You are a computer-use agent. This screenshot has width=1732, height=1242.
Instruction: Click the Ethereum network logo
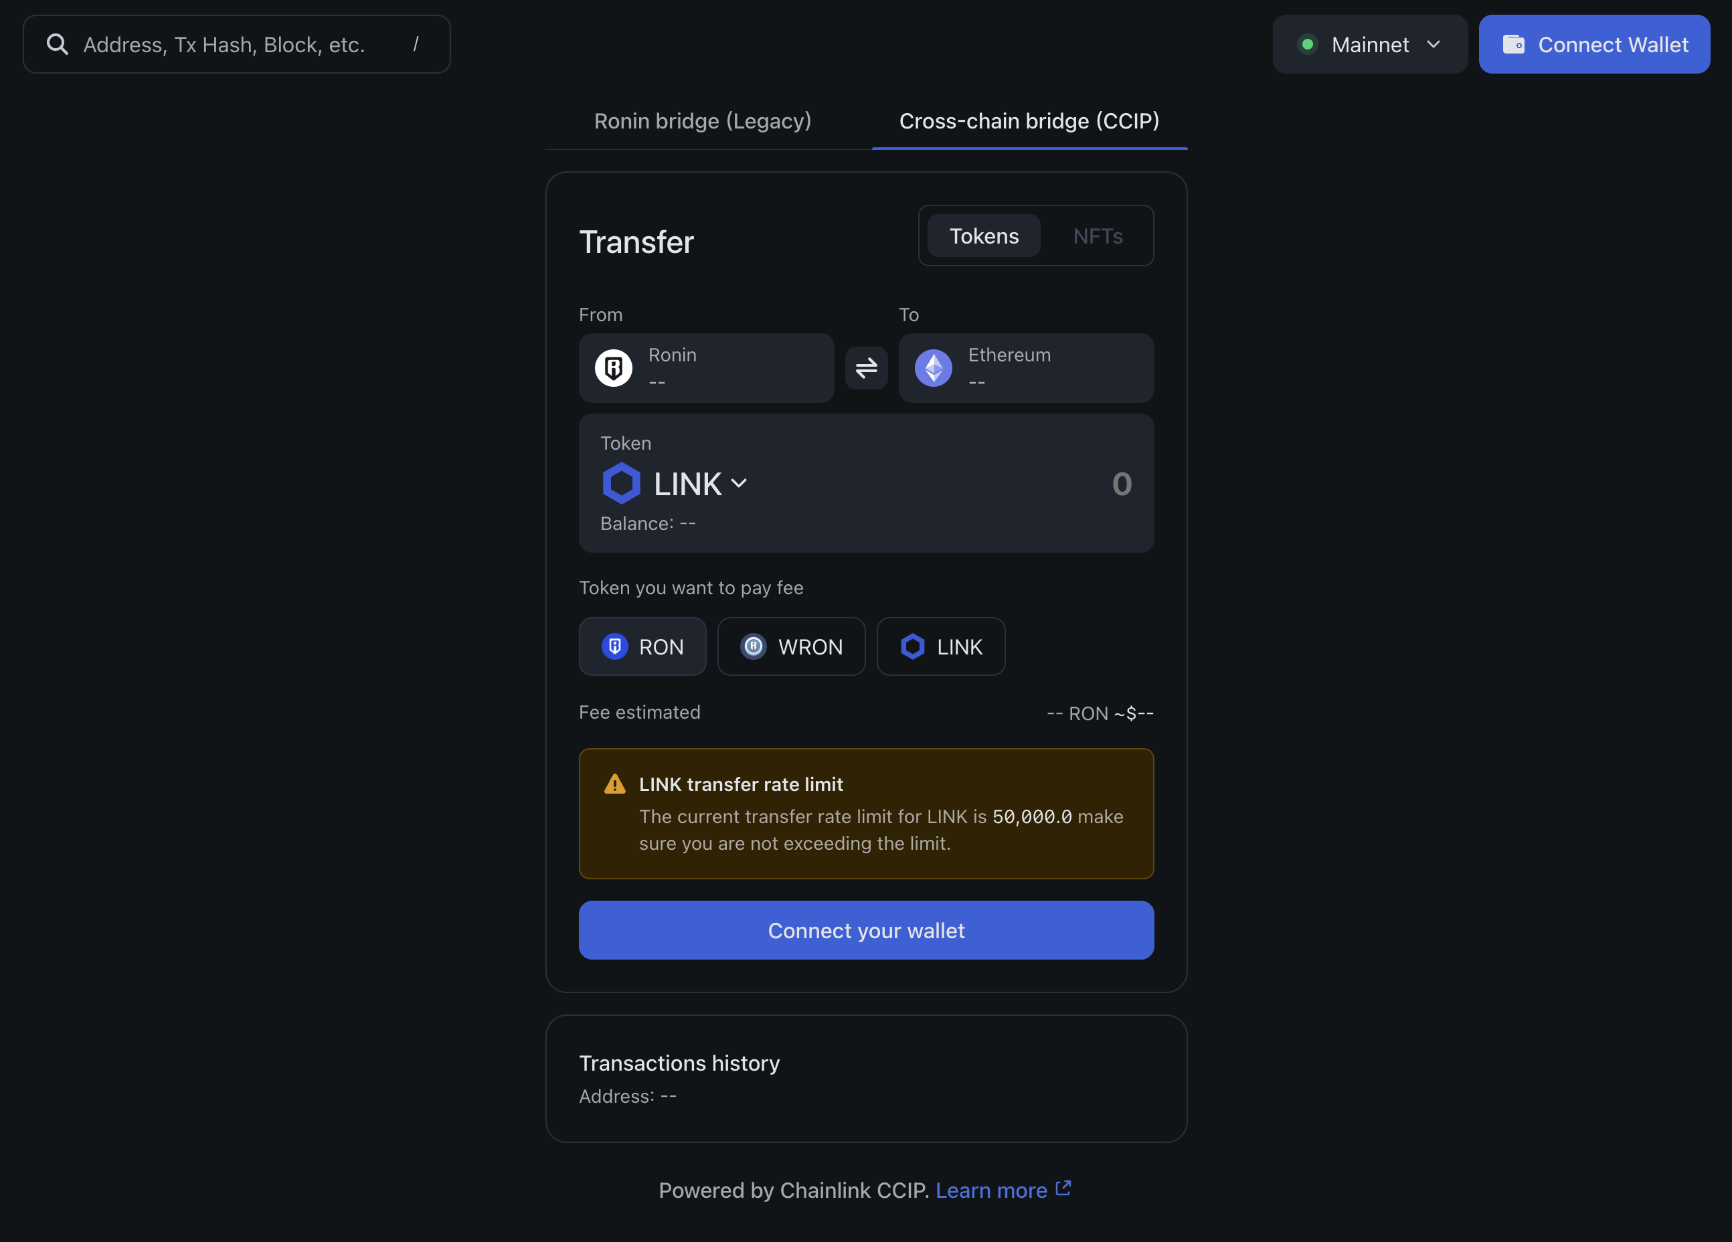click(933, 368)
